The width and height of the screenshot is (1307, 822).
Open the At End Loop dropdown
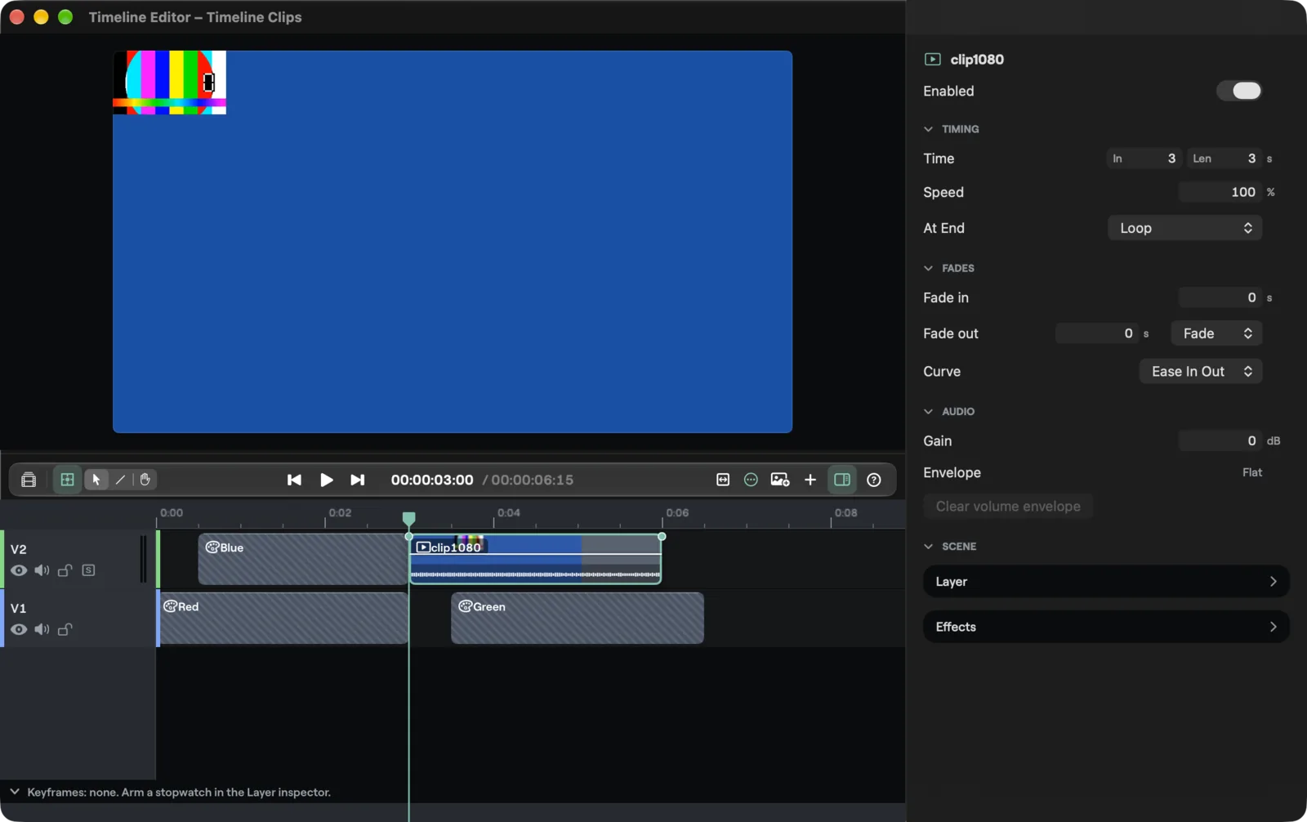click(1184, 228)
